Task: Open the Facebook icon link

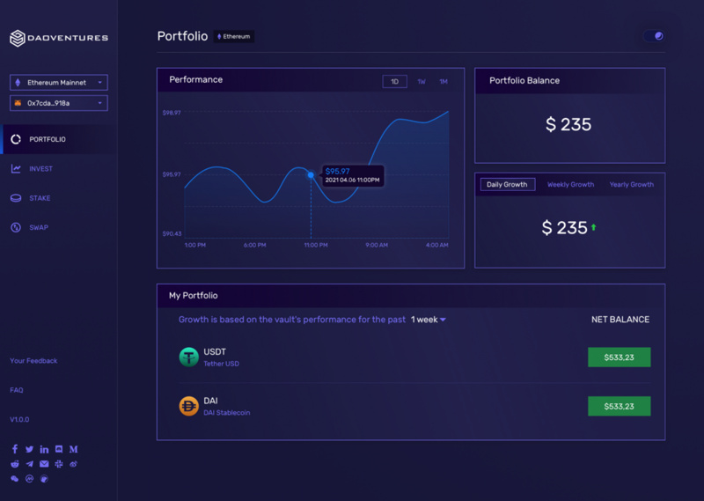Action: 15,449
